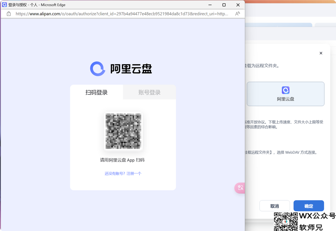Switch to the 扫码登录 tab
The height and width of the screenshot is (231, 336).
point(96,92)
